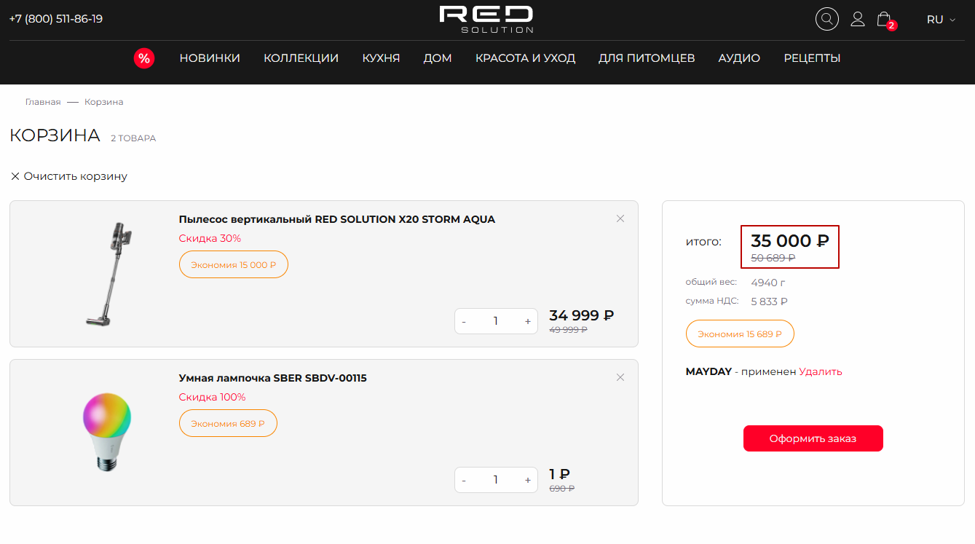This screenshot has height=544, width=975.
Task: Click the Оформить заказ button
Action: (813, 438)
